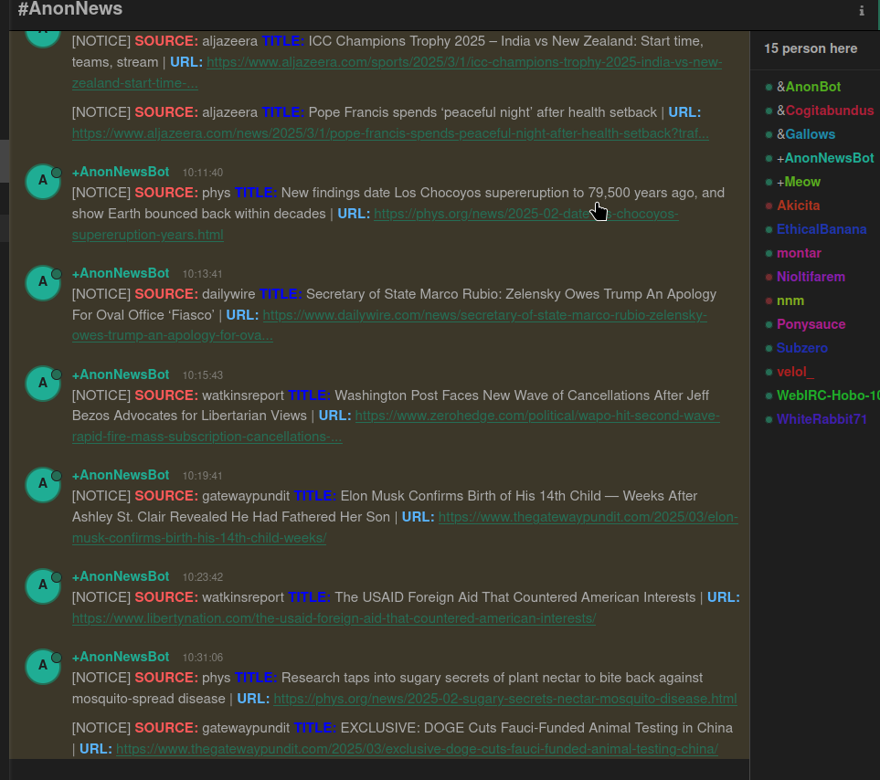The height and width of the screenshot is (780, 880).
Task: Select WebIRC-Hobo in the user list
Action: click(828, 395)
